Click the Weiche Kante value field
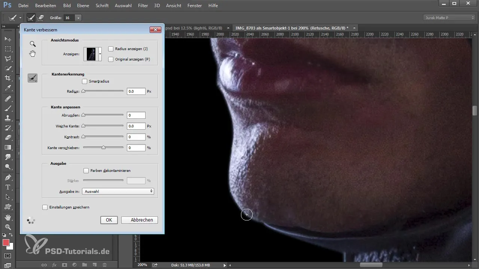The width and height of the screenshot is (479, 269). click(136, 126)
